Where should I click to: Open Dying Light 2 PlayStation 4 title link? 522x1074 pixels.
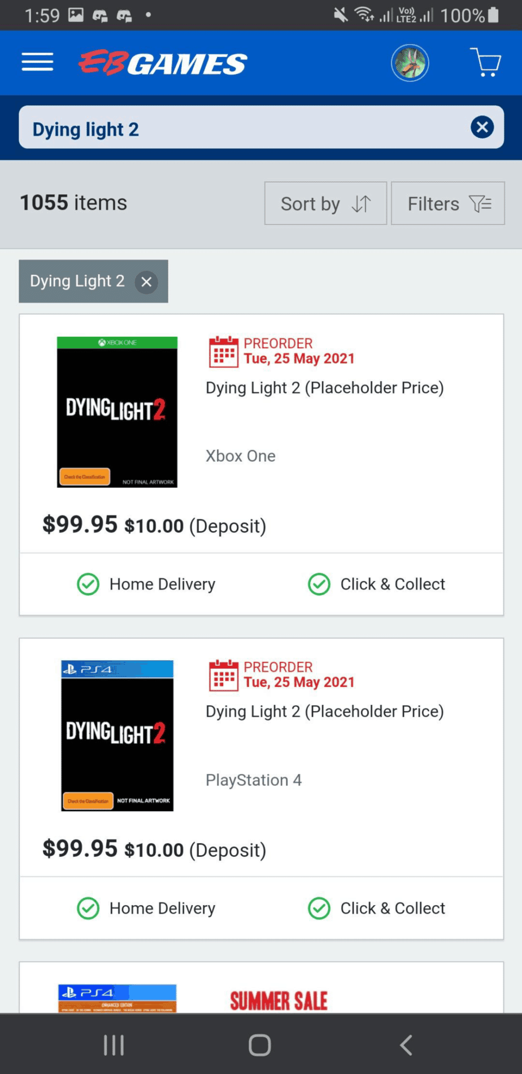tap(325, 712)
